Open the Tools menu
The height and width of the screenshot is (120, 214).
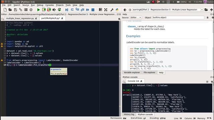tap(68, 5)
